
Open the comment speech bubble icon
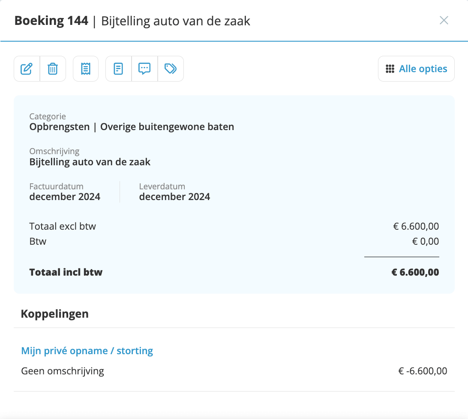[x=144, y=69]
